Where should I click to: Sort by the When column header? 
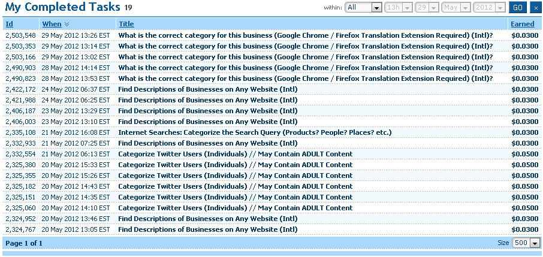pos(52,24)
